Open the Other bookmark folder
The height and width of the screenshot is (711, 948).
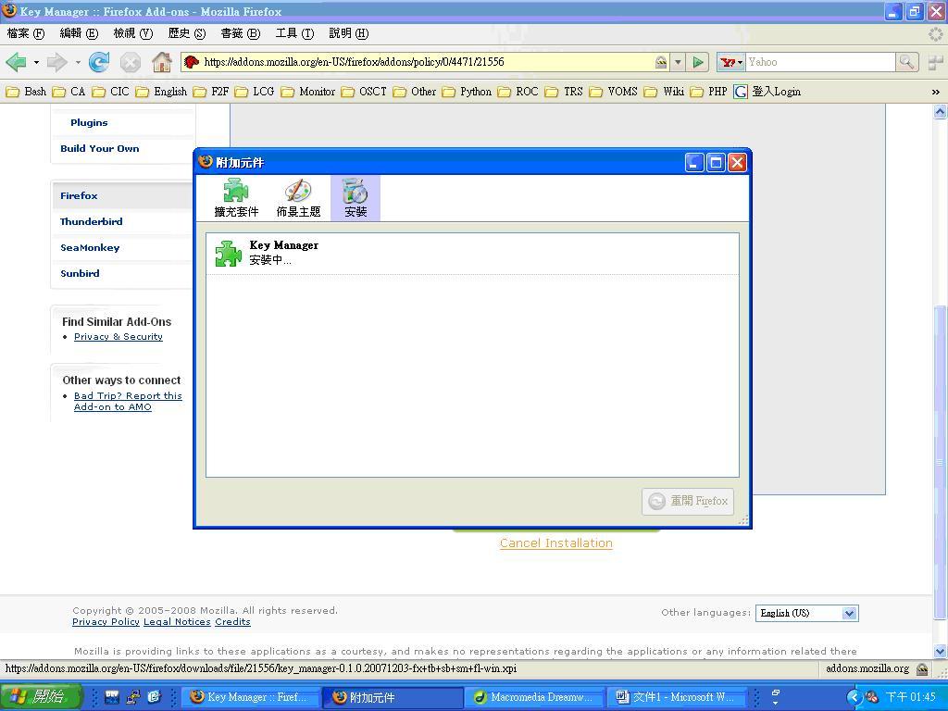(x=414, y=92)
